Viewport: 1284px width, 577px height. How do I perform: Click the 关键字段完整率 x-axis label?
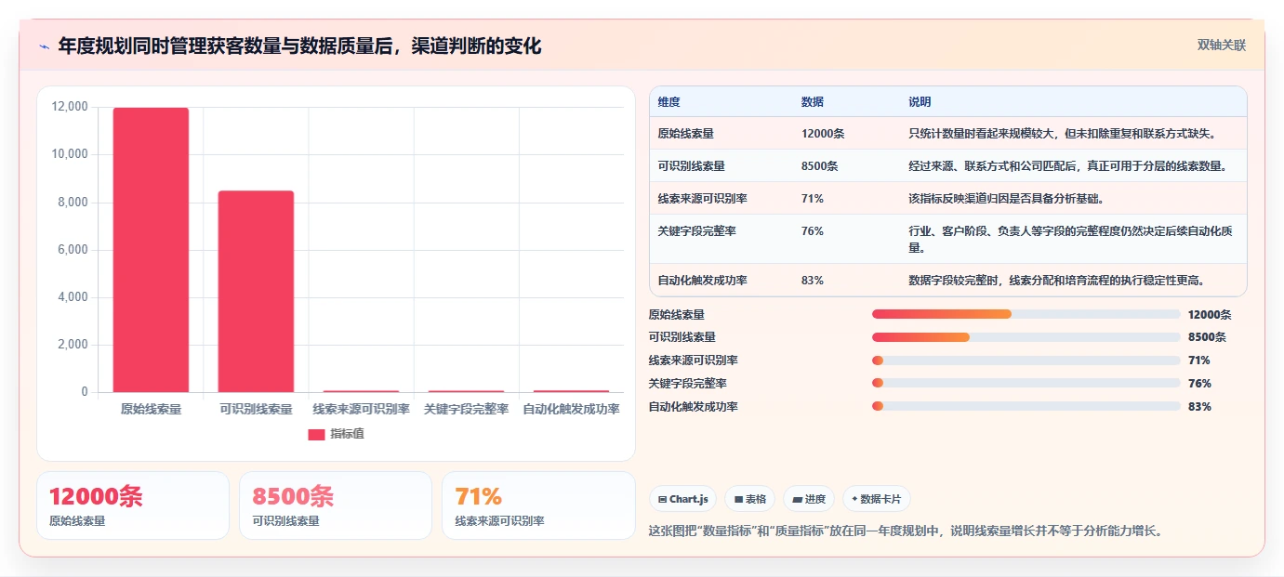pyautogui.click(x=466, y=409)
